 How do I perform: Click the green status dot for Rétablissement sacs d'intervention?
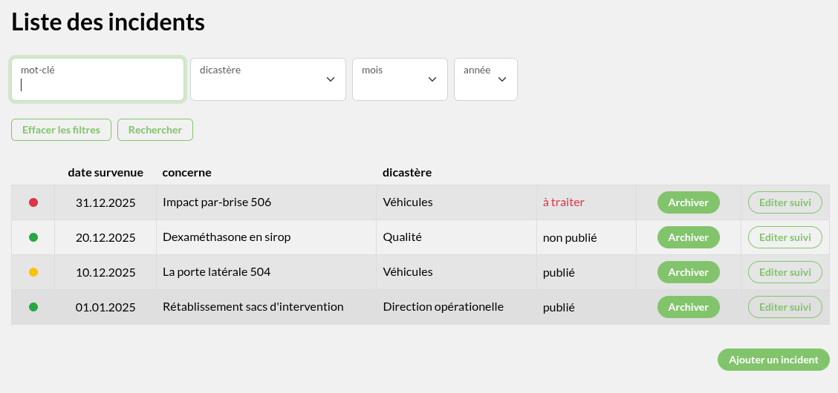tap(33, 307)
